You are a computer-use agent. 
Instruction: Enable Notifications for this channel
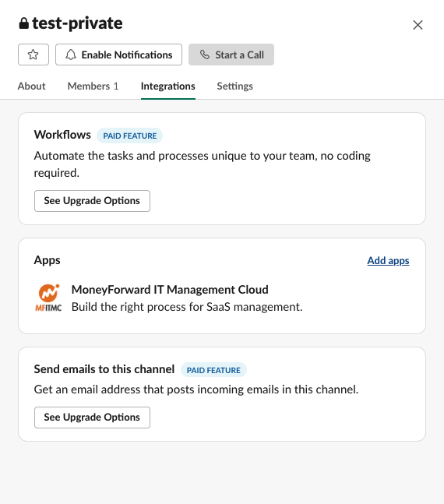coord(118,55)
